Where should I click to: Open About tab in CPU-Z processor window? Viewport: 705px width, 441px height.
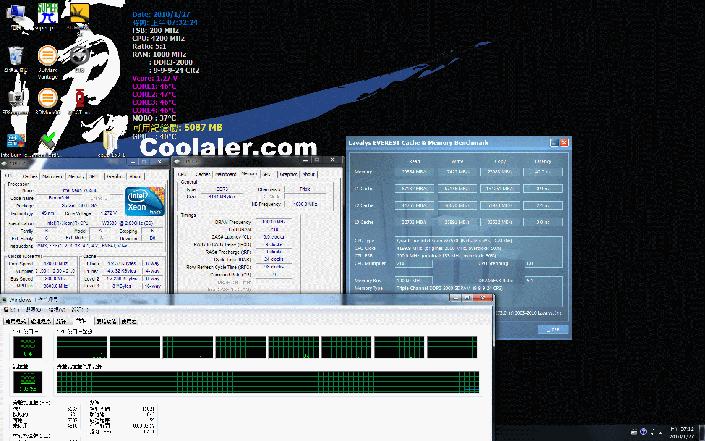[136, 176]
